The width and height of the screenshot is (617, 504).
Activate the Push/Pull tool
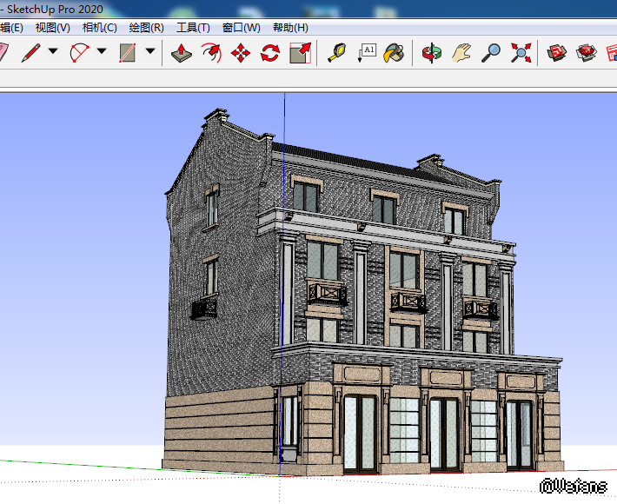[x=181, y=53]
